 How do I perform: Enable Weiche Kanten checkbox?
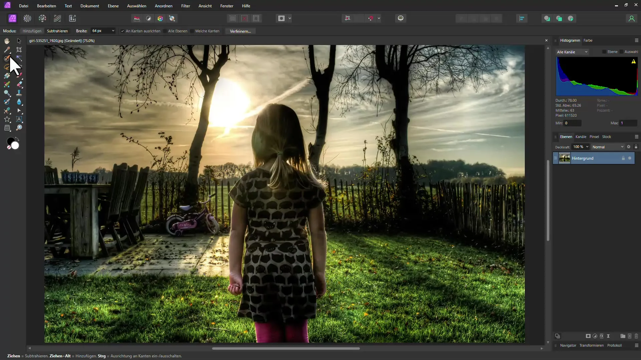[192, 31]
